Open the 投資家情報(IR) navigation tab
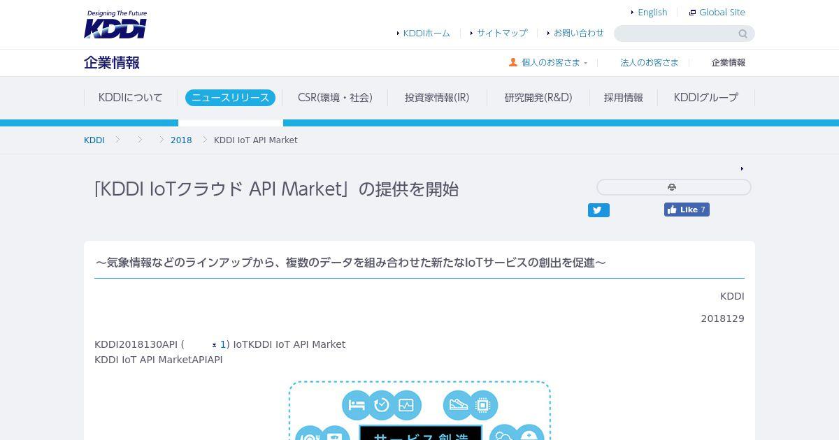 click(x=437, y=98)
